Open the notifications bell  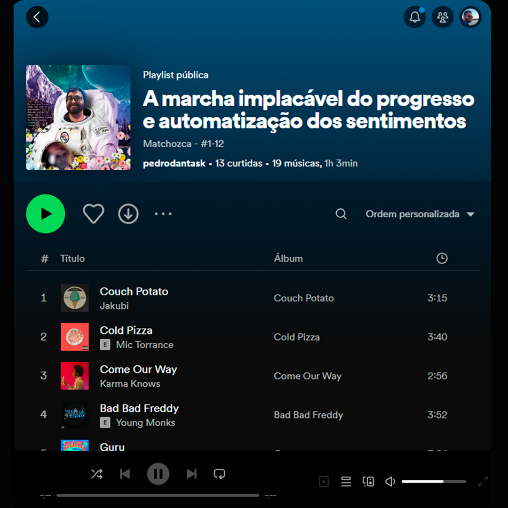pyautogui.click(x=415, y=17)
